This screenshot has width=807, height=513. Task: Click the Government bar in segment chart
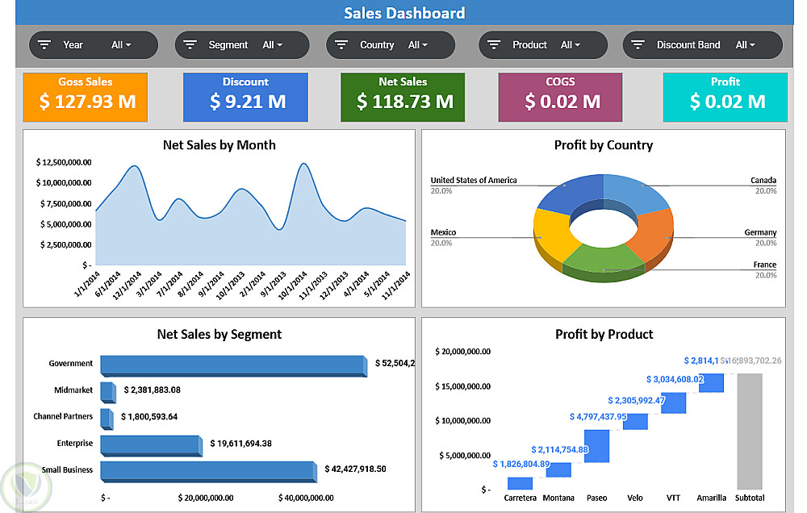click(234, 366)
